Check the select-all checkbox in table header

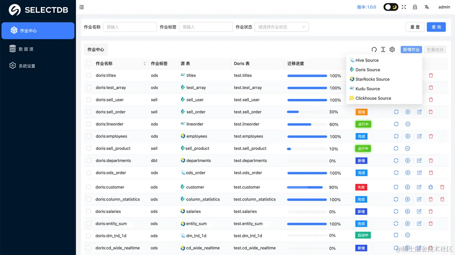(x=89, y=64)
